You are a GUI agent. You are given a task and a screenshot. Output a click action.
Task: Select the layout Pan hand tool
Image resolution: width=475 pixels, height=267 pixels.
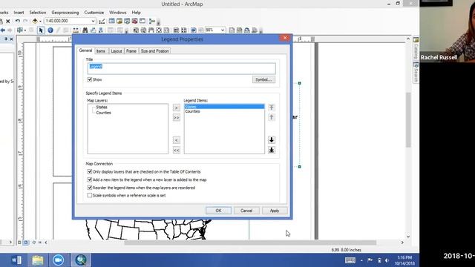151,30
